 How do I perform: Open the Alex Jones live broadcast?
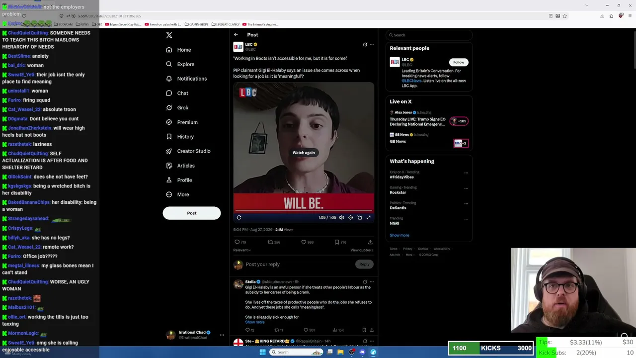tap(428, 118)
